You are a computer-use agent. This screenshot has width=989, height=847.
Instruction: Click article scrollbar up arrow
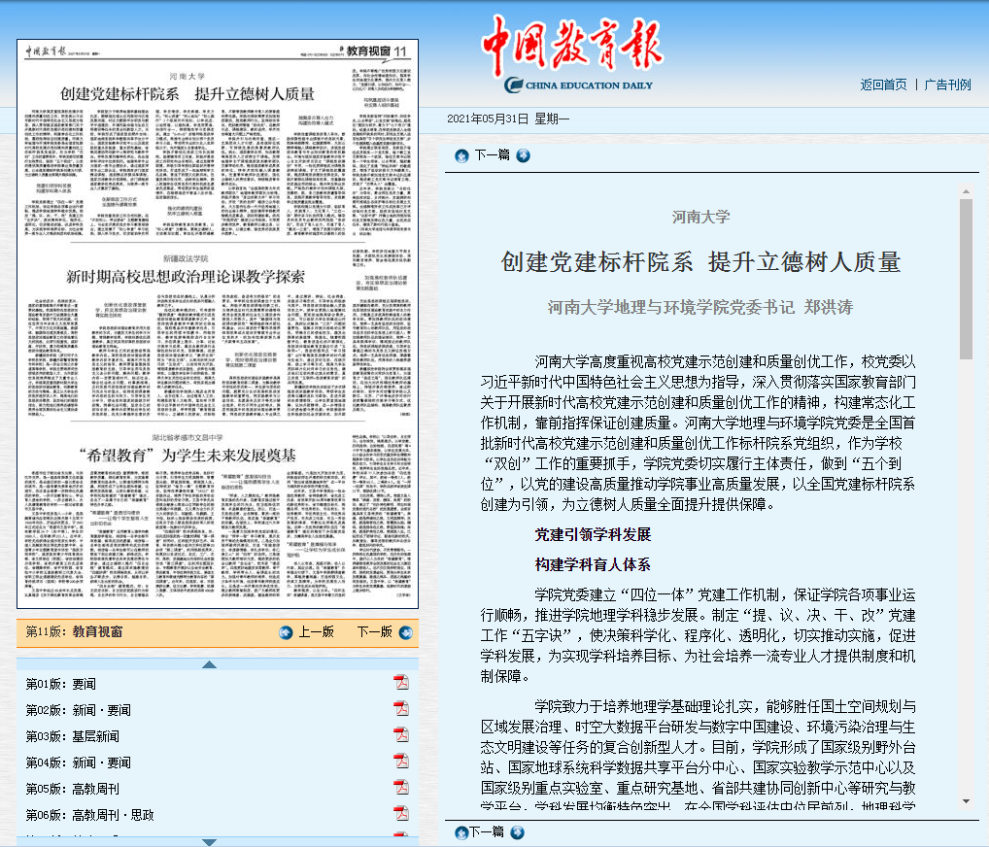coord(966,190)
